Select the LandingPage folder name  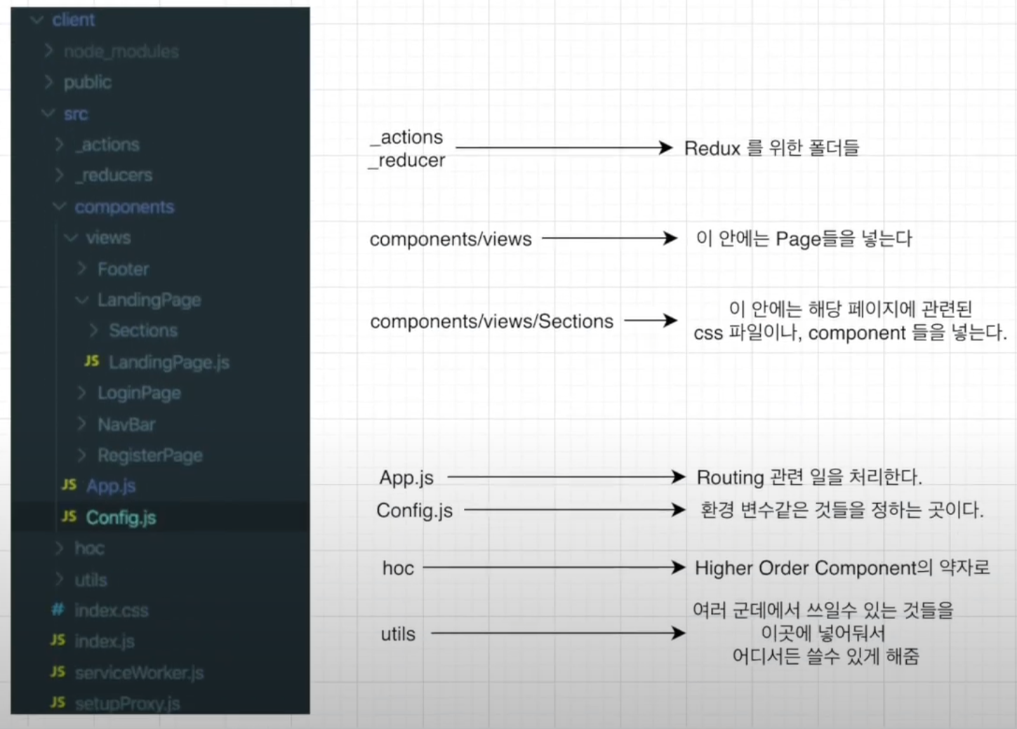pyautogui.click(x=149, y=300)
